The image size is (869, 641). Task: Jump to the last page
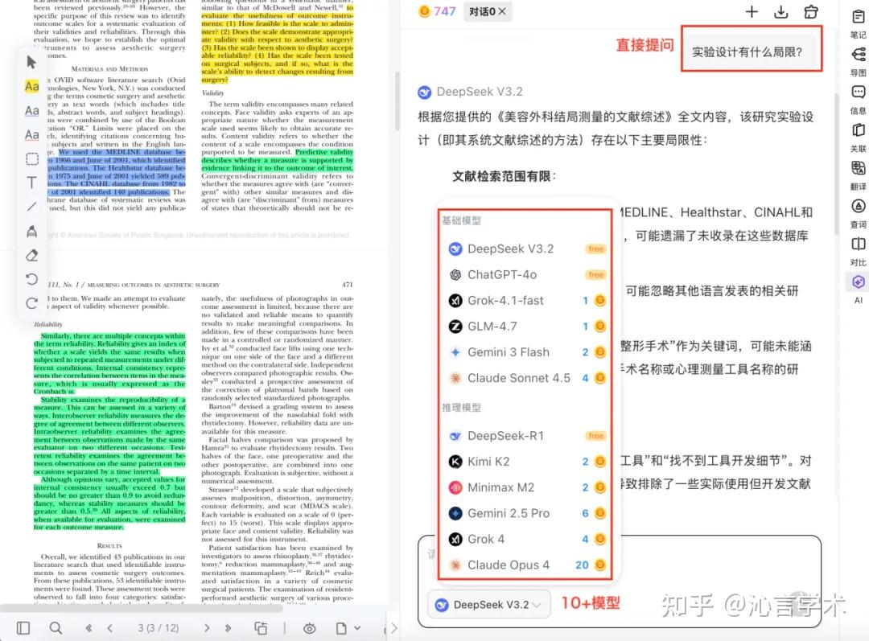(228, 627)
